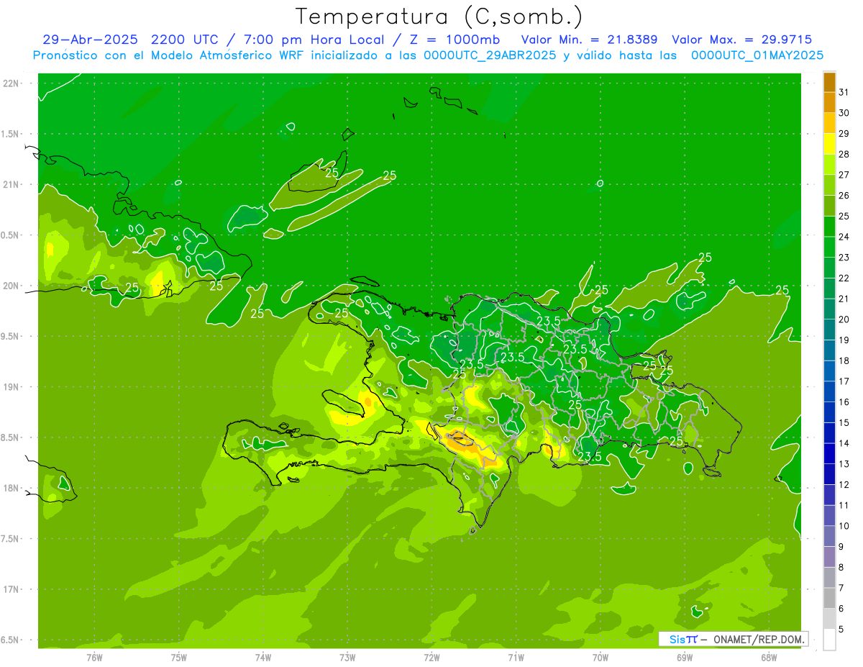Click gray legend band between 6 and 7

[829, 599]
